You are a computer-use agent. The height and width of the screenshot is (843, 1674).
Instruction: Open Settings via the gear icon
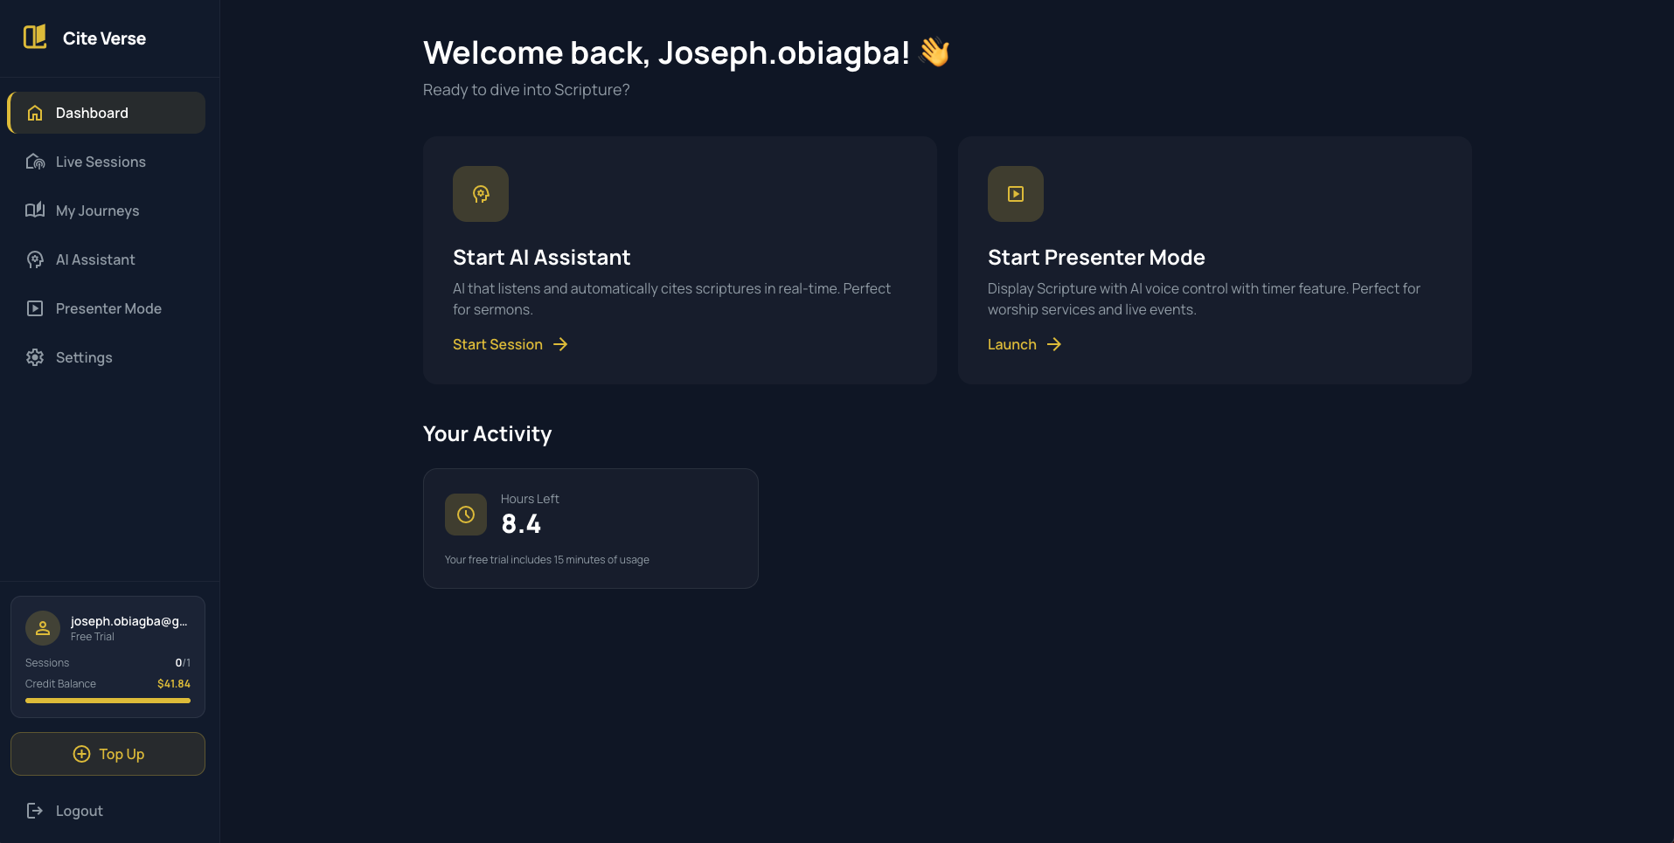[35, 357]
